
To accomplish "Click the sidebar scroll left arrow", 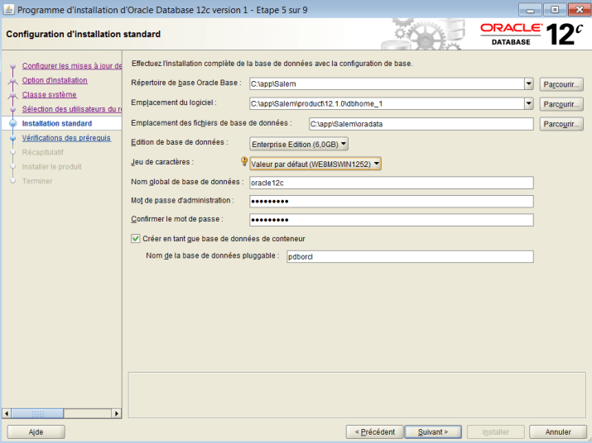I will click(x=7, y=413).
